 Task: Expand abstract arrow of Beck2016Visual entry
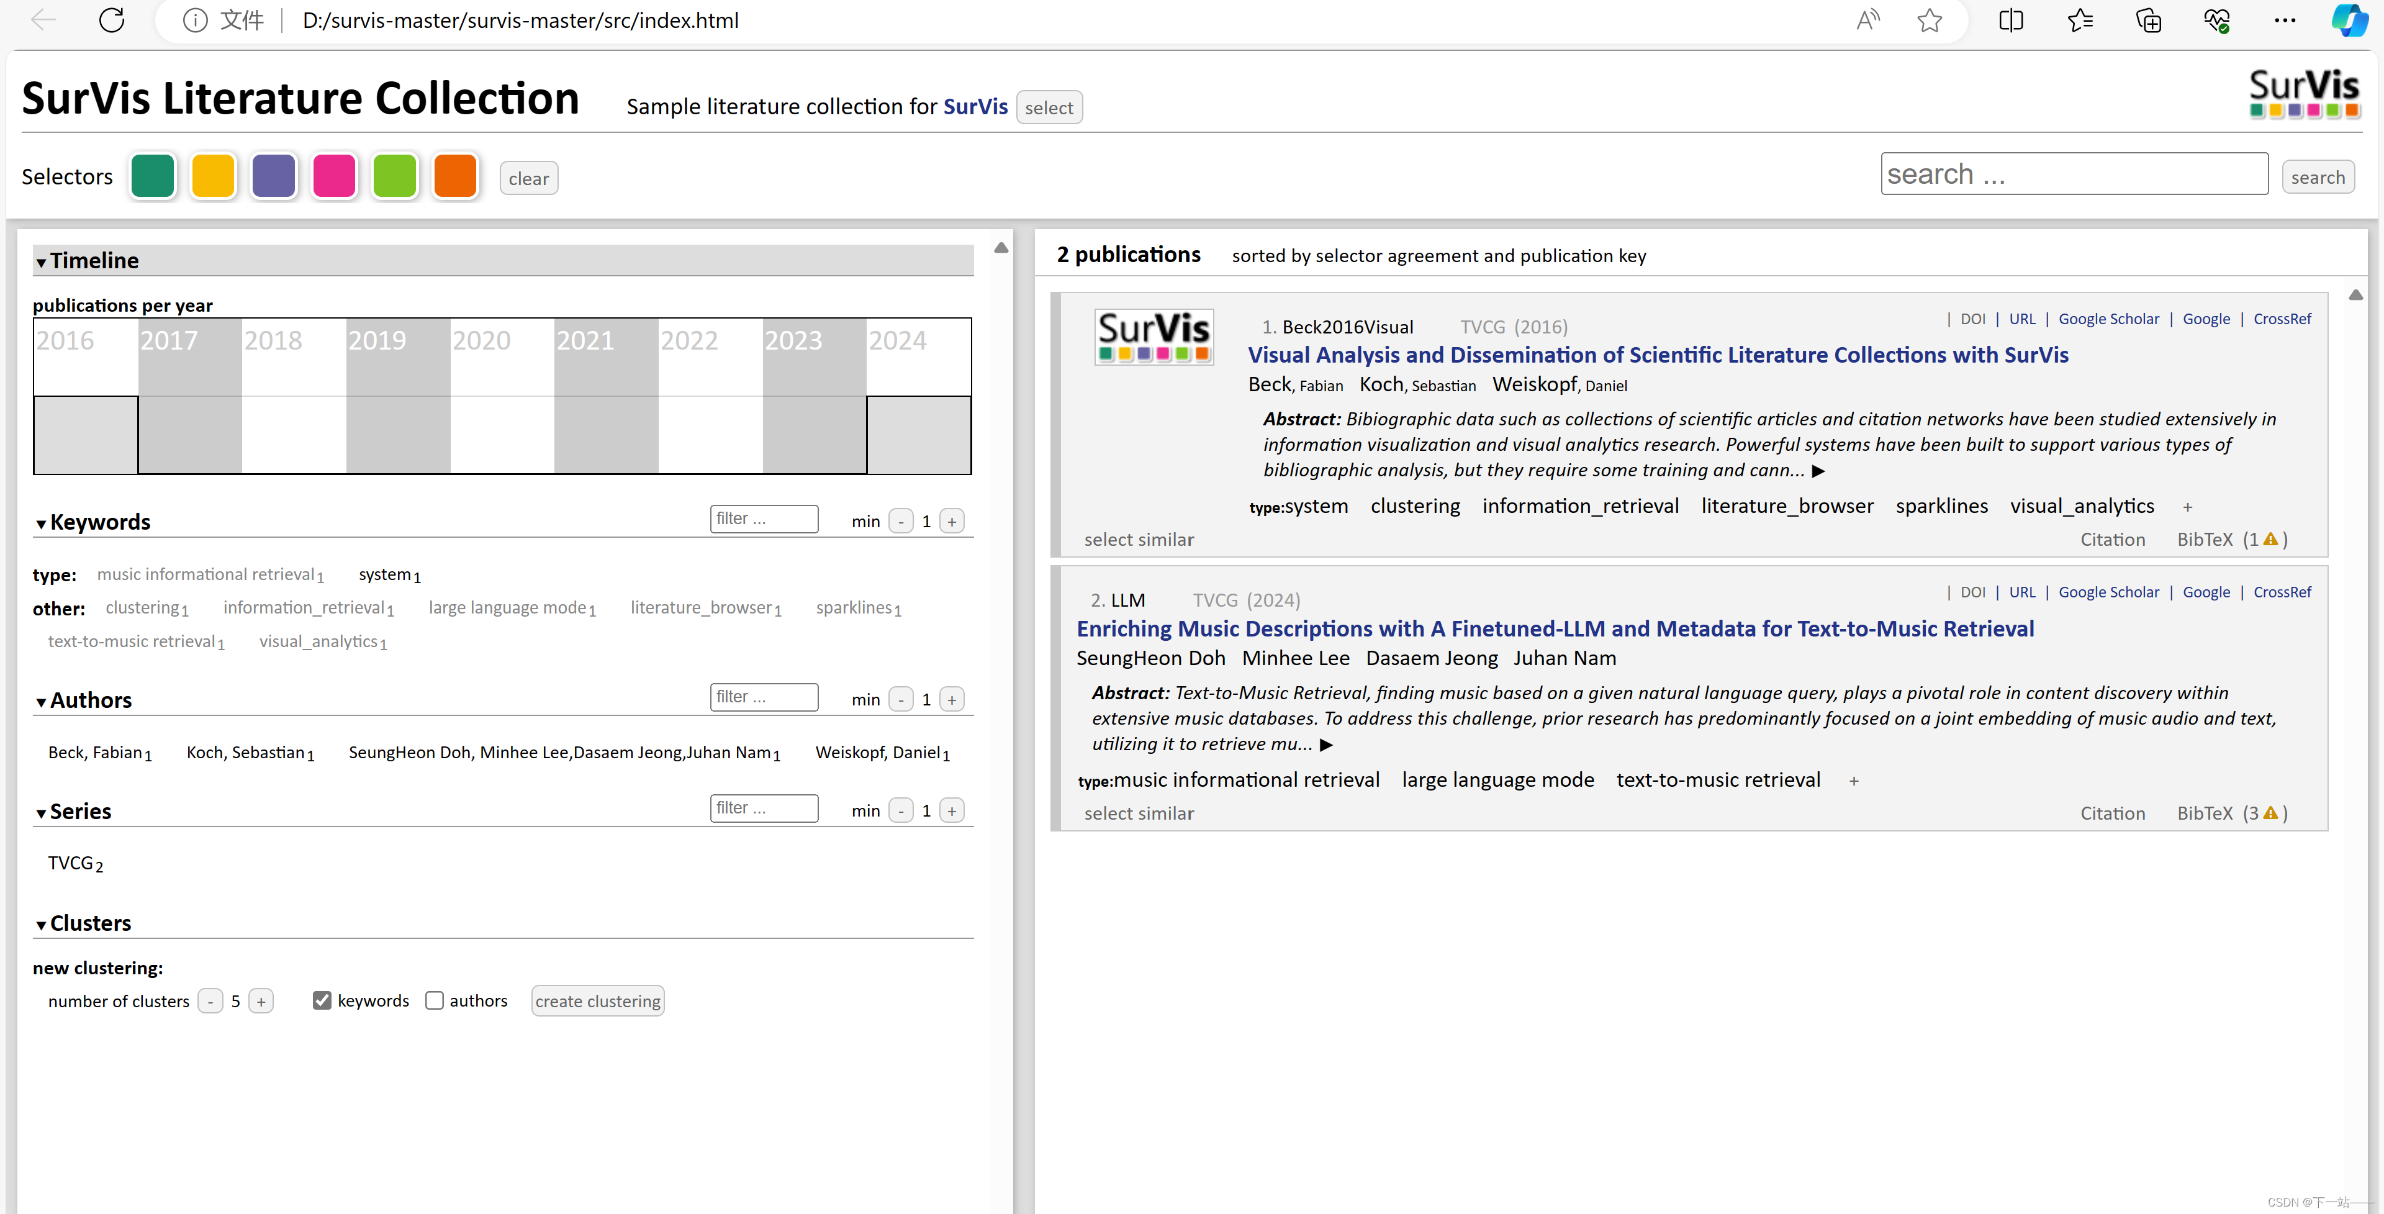pos(1818,471)
